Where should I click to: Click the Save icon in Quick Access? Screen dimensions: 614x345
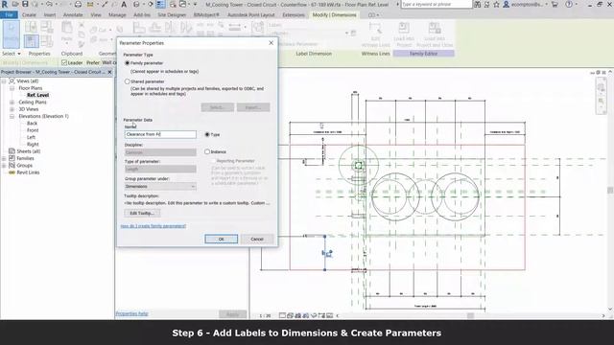coord(25,4)
